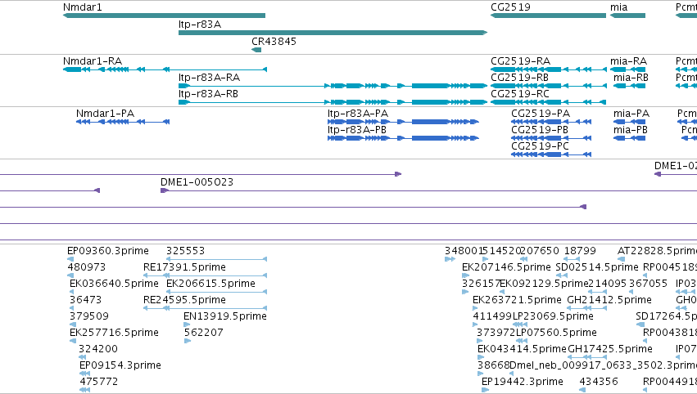Click the mia gene bar
Image resolution: width=697 pixels, height=394 pixels.
[x=627, y=16]
